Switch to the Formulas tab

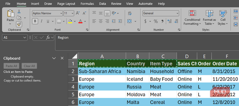[x=87, y=4]
